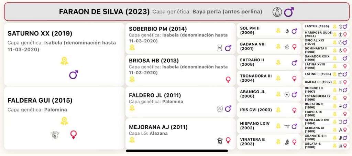
Task: Click the brand icon next to Soberbio PM
Action: pyautogui.click(x=220, y=48)
